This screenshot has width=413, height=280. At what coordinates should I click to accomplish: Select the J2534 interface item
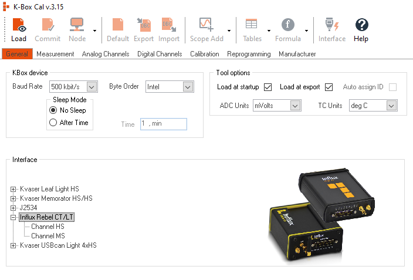pyautogui.click(x=28, y=208)
